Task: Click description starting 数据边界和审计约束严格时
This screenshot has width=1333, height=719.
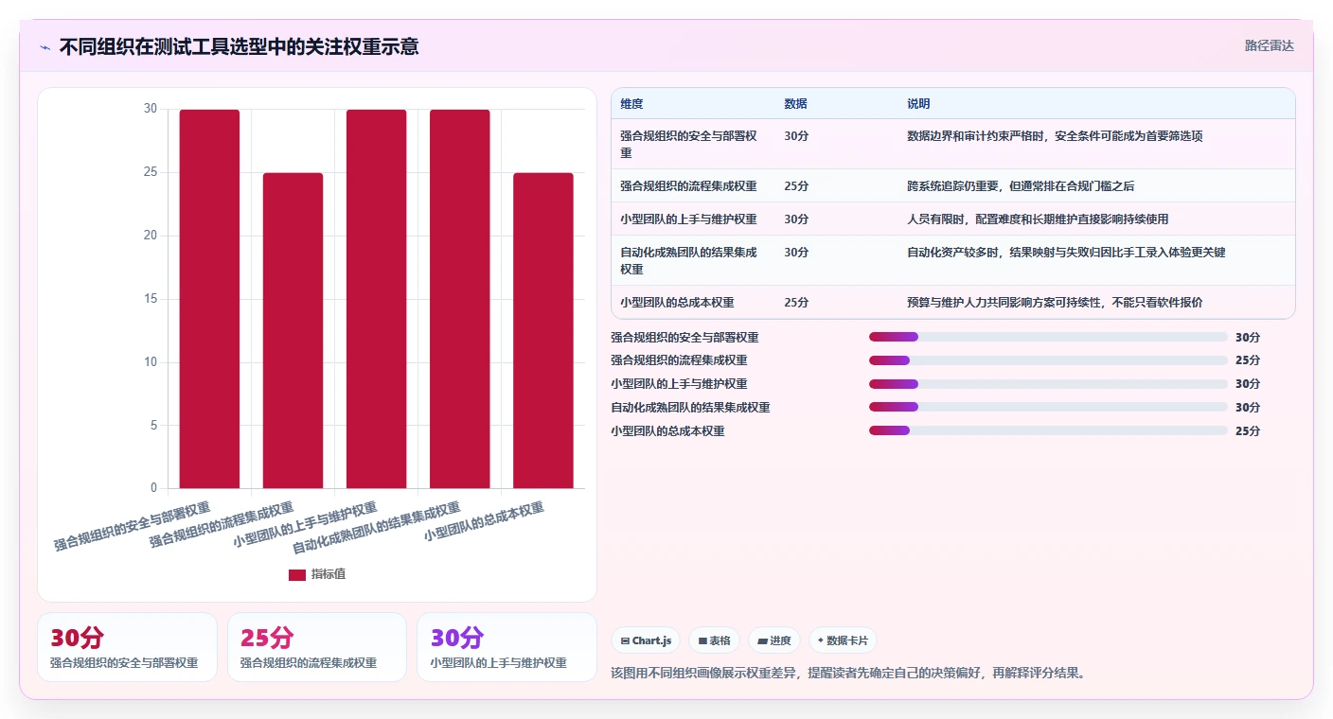Action: [x=1055, y=136]
